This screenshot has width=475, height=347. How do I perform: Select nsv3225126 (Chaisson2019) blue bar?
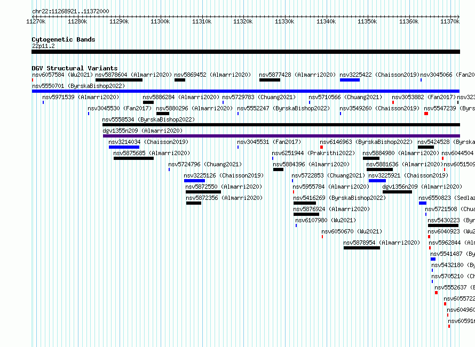pyautogui.click(x=194, y=181)
